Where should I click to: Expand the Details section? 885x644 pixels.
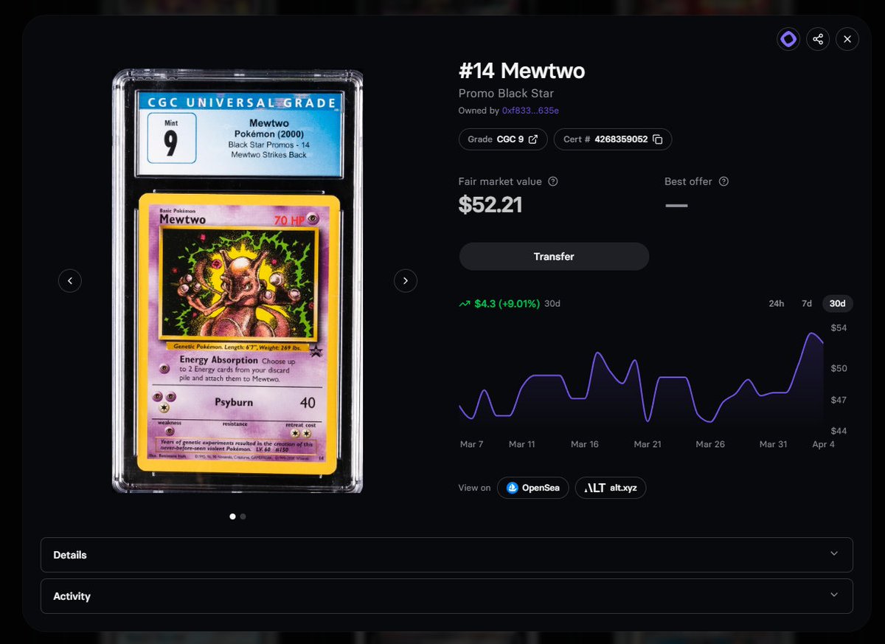click(447, 555)
